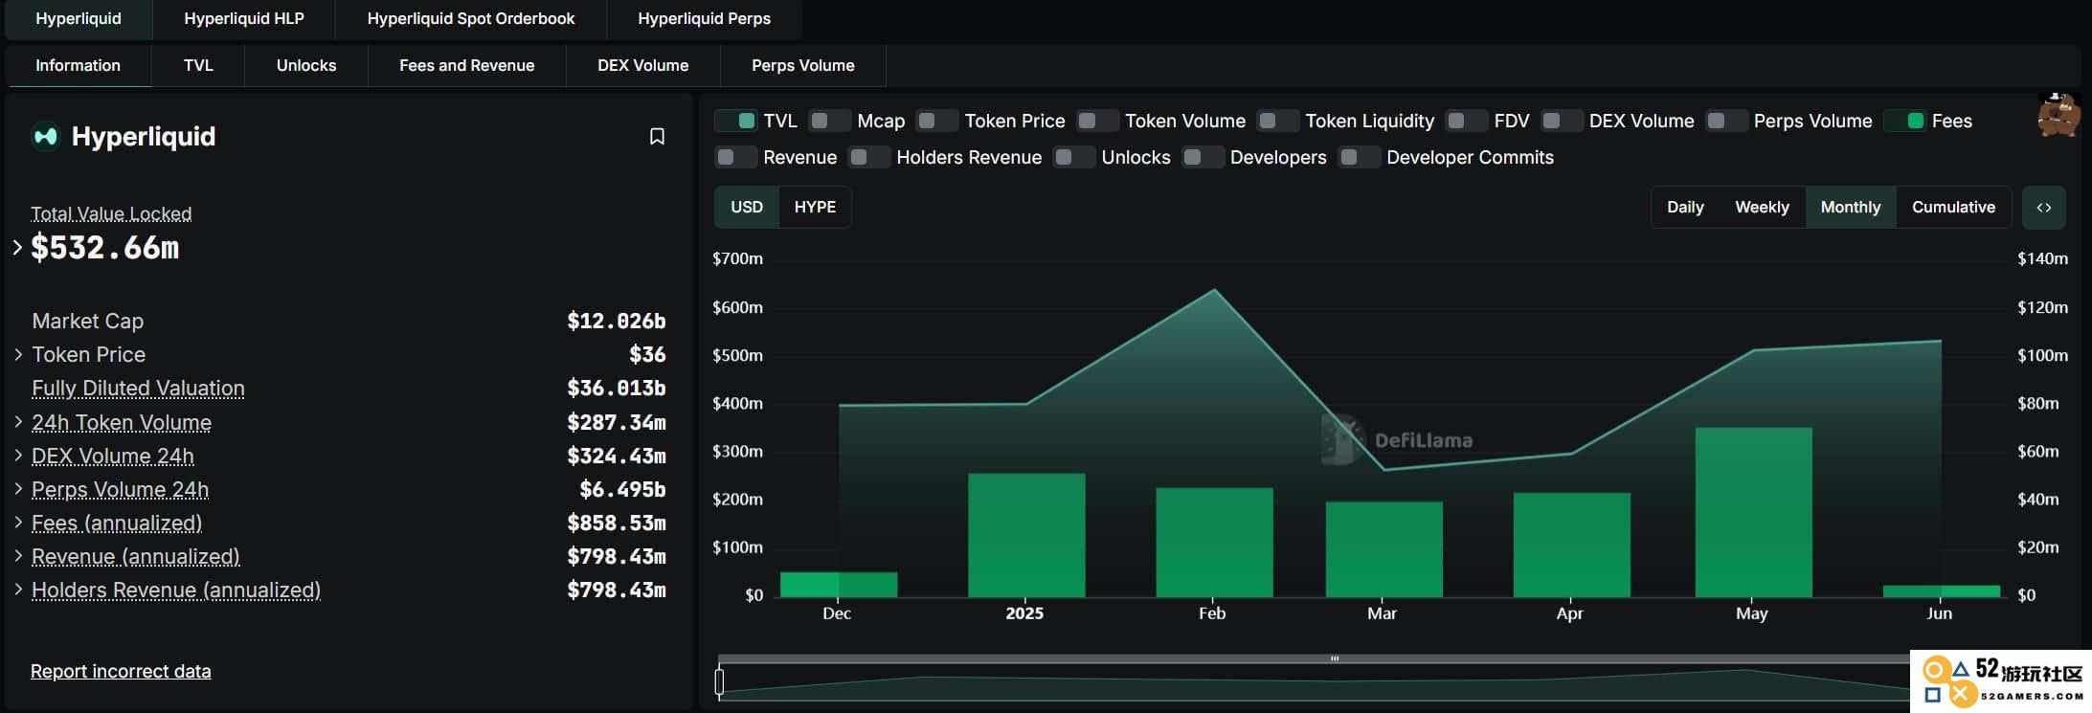This screenshot has width=2092, height=713.
Task: Enable the Token Volume series
Action: pos(1097,121)
